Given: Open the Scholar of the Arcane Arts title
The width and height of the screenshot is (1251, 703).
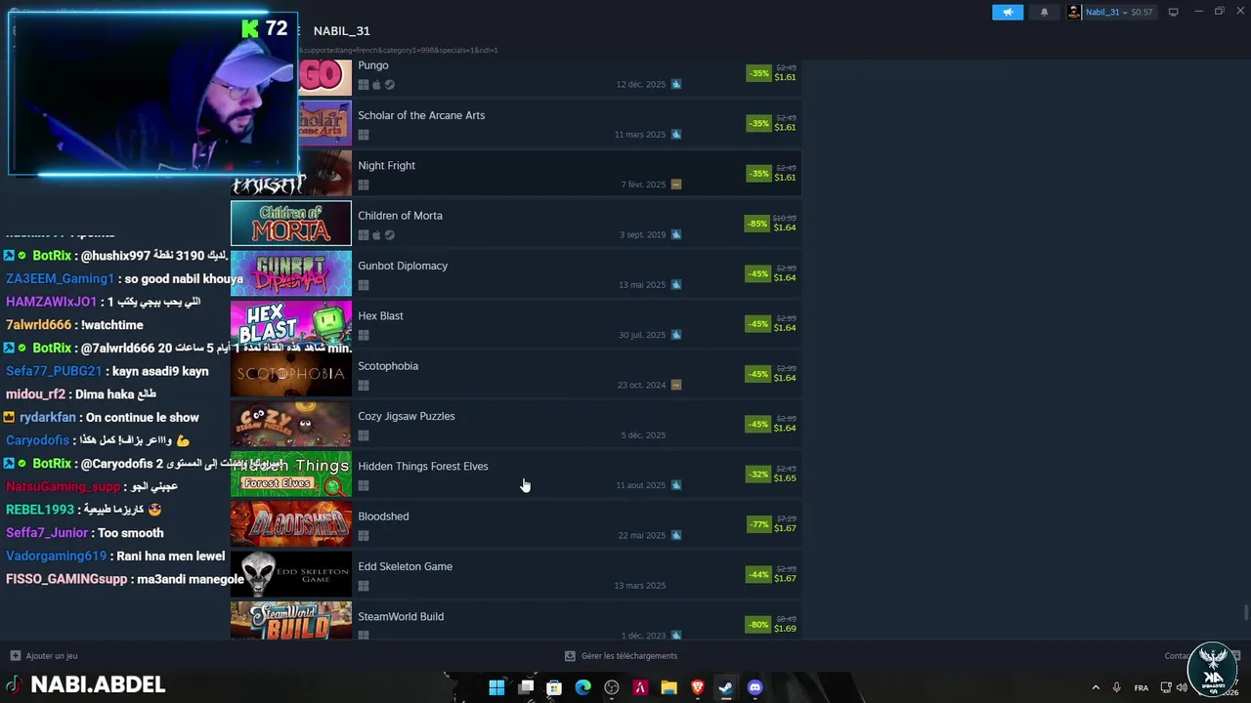Looking at the screenshot, I should coord(421,115).
